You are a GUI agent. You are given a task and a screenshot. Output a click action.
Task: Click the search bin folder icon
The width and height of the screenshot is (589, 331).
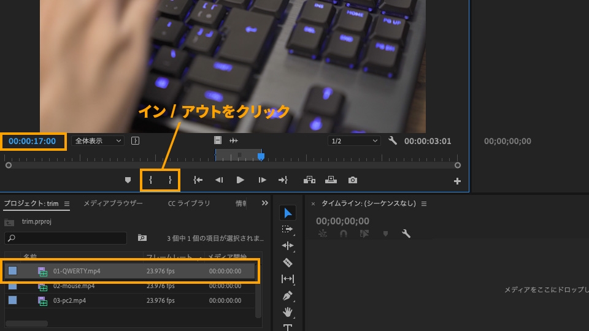click(142, 238)
